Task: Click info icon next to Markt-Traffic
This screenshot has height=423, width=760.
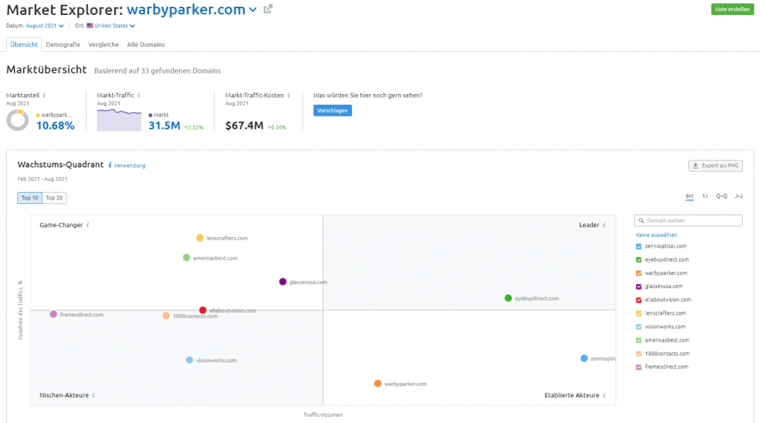Action: [138, 95]
